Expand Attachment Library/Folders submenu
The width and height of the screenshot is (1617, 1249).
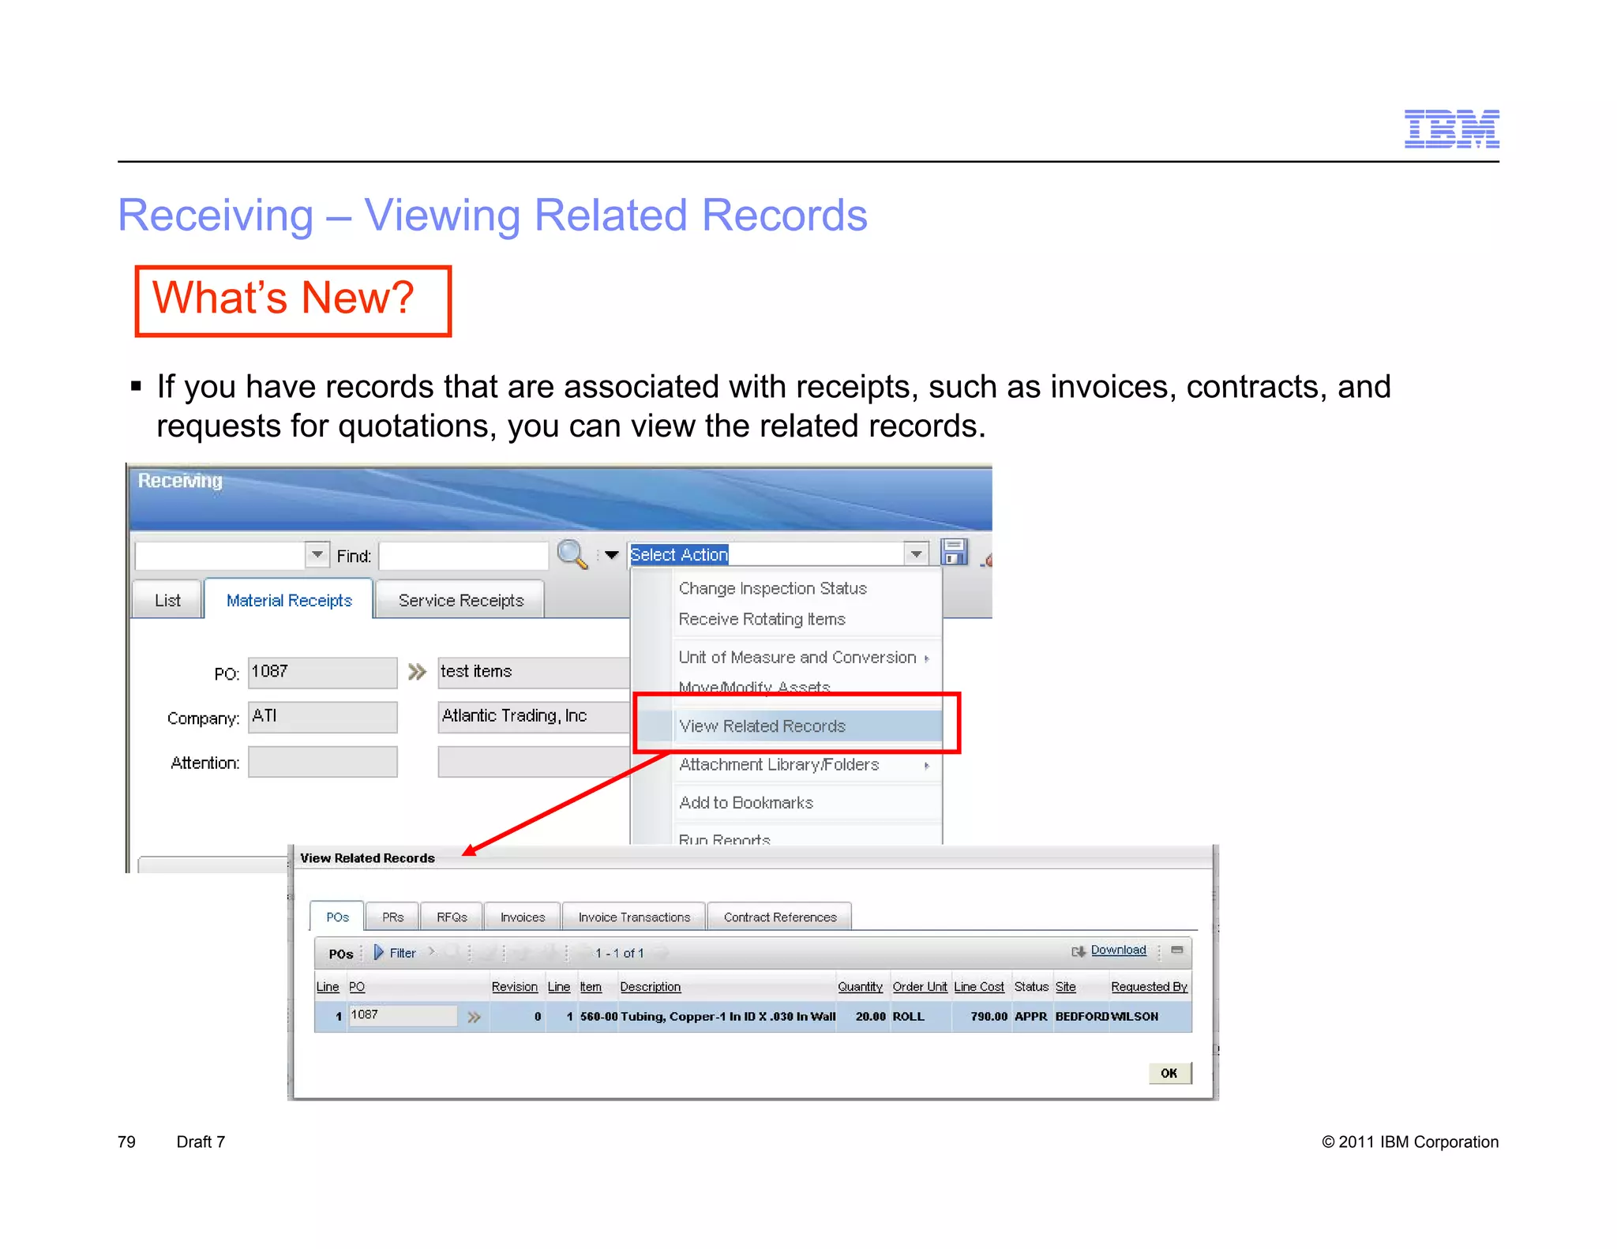point(926,765)
